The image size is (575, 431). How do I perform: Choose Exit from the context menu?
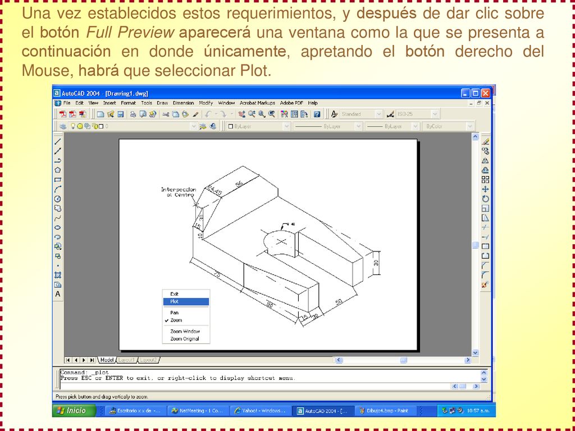tap(186, 294)
